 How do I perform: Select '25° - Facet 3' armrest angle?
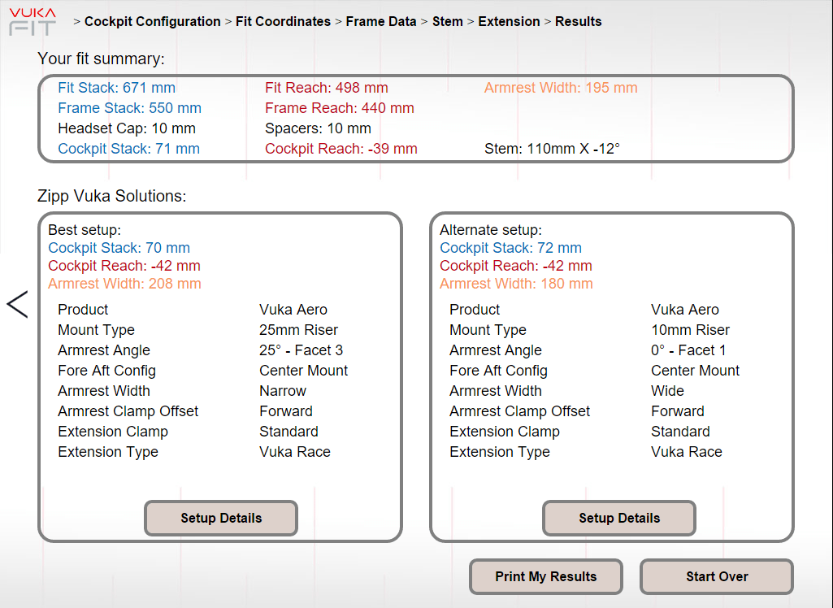tap(302, 350)
